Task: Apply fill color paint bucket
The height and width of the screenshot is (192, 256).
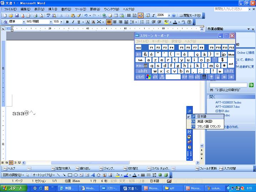Action: 117,175
